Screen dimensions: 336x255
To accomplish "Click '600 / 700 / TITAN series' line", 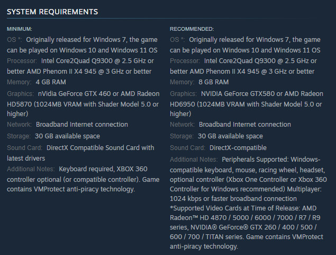I will [x=247, y=237].
